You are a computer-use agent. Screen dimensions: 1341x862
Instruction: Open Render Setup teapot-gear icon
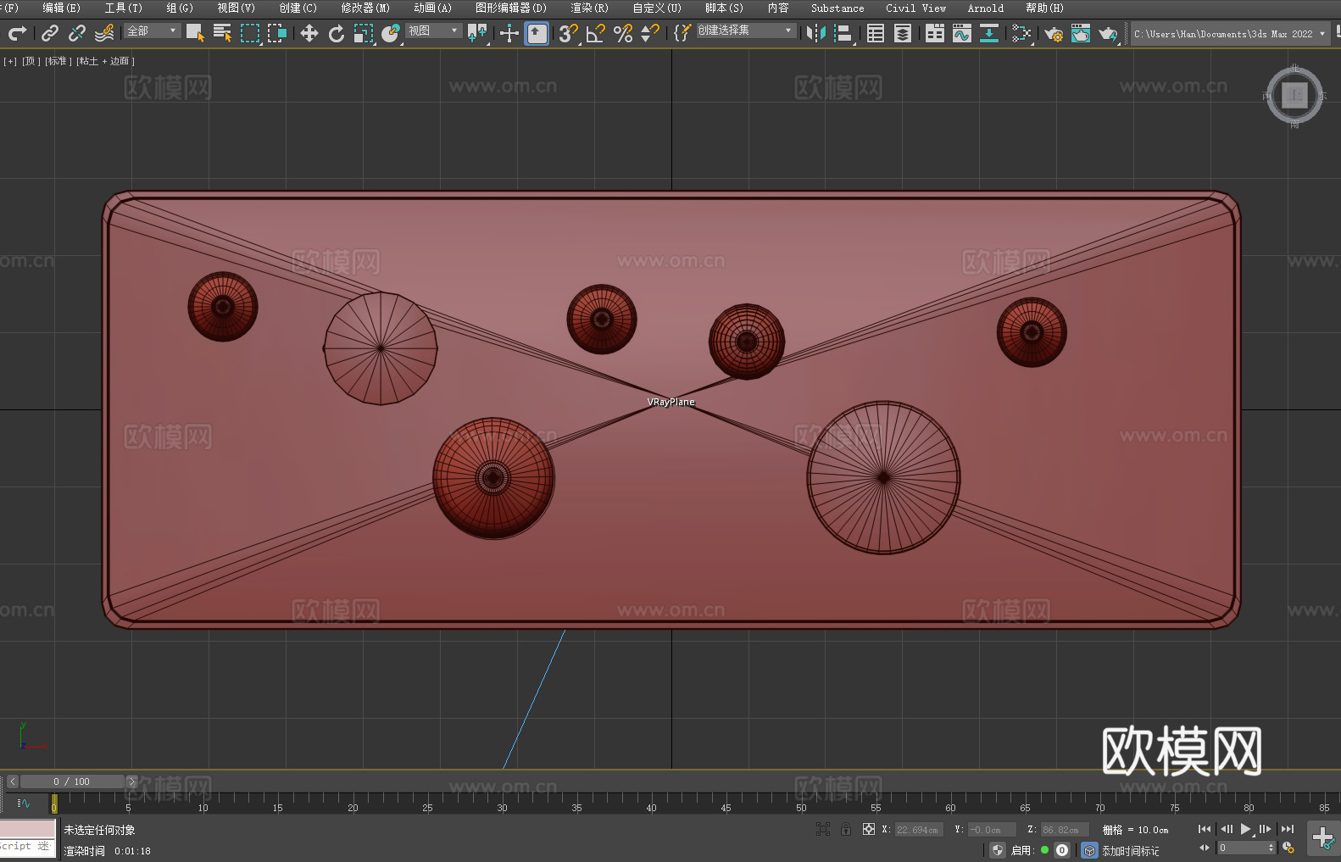(x=1054, y=33)
